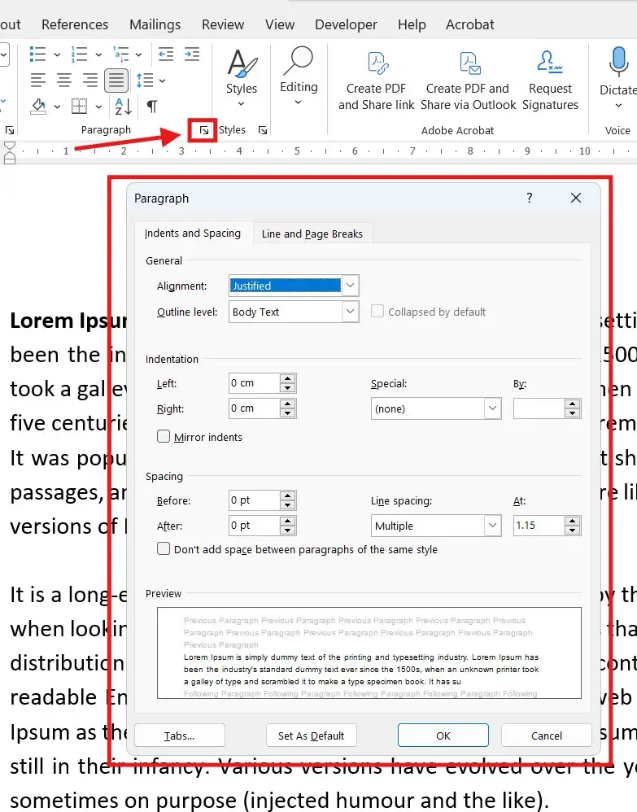The height and width of the screenshot is (812, 637).
Task: Click Request Signatures
Action: click(x=550, y=81)
